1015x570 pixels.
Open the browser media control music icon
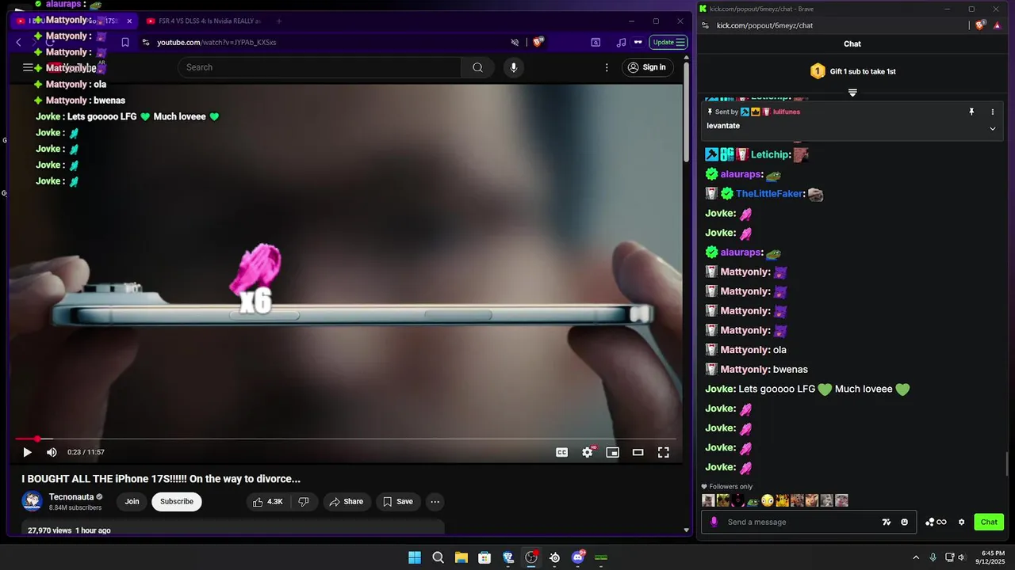621,42
